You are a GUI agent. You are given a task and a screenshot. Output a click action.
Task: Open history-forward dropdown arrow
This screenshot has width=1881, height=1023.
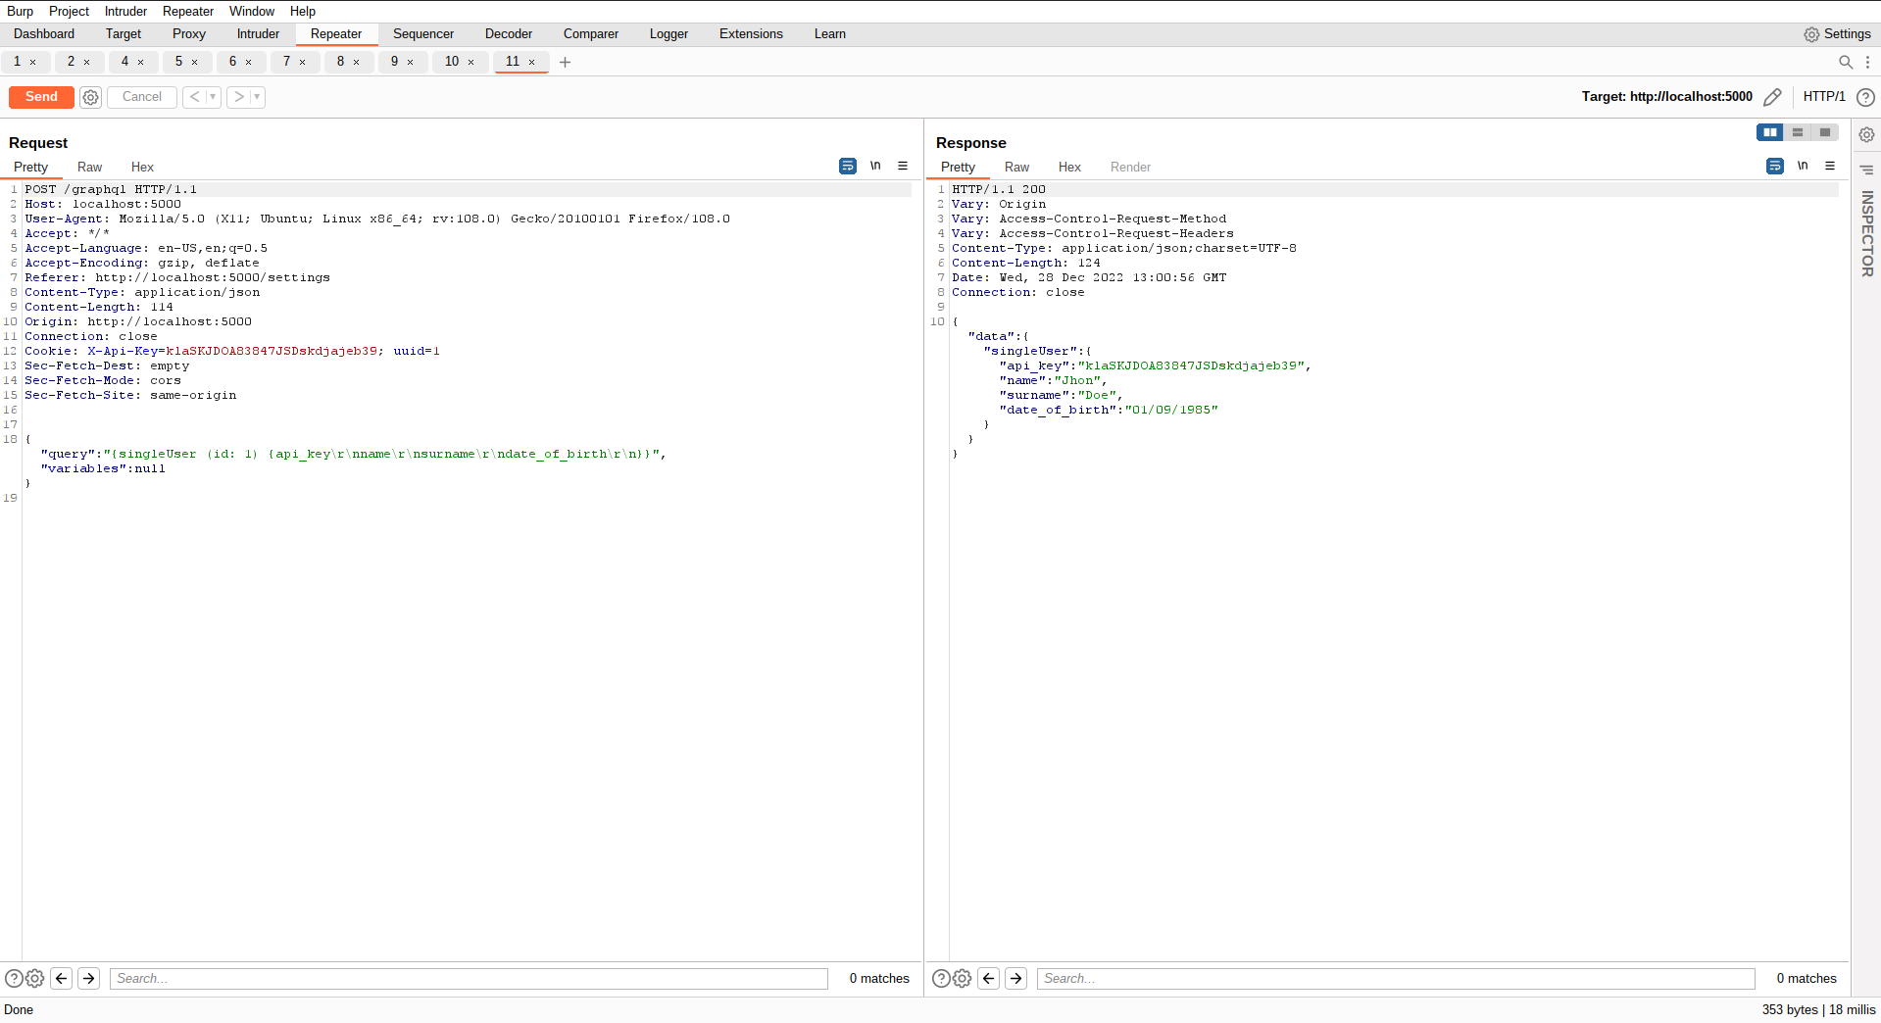pos(257,97)
